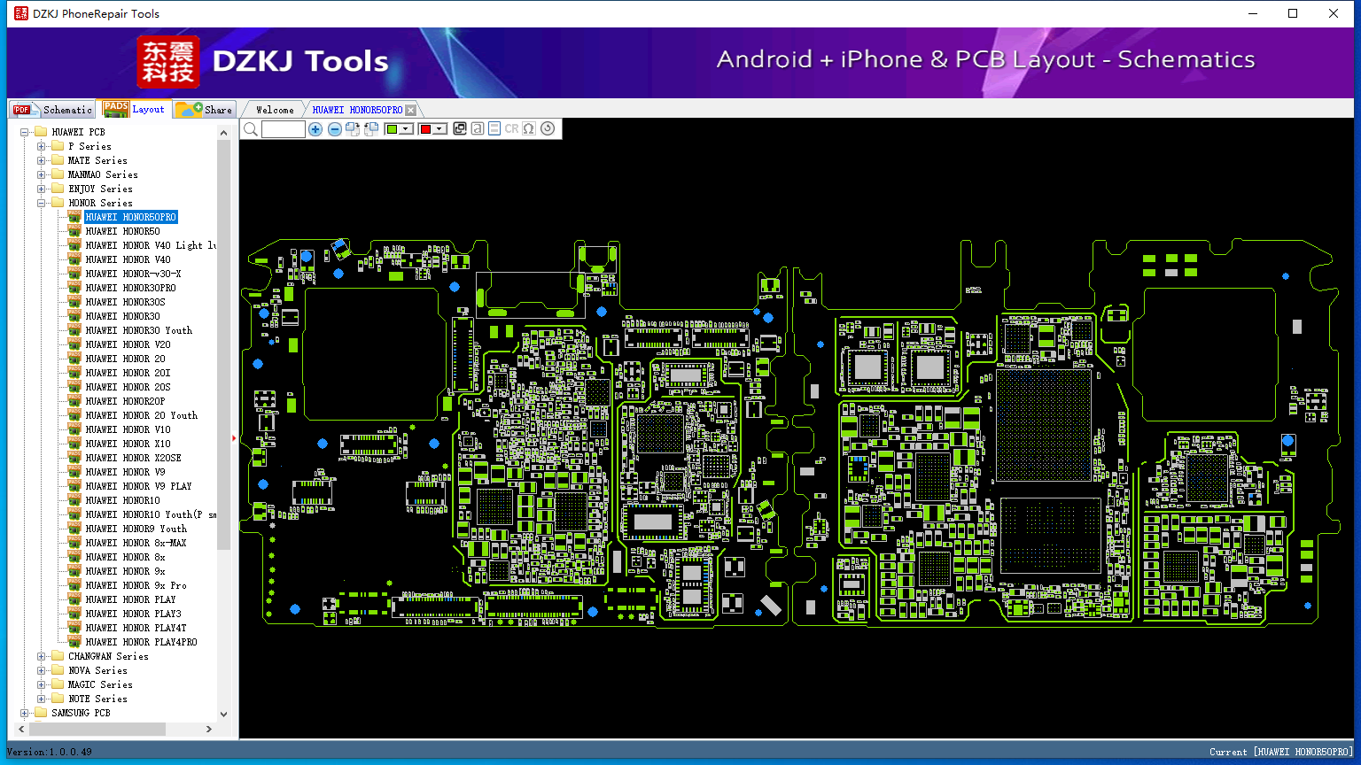This screenshot has height=765, width=1361.
Task: Open HUAWEI HONOR V40 Light layout
Action: [151, 245]
